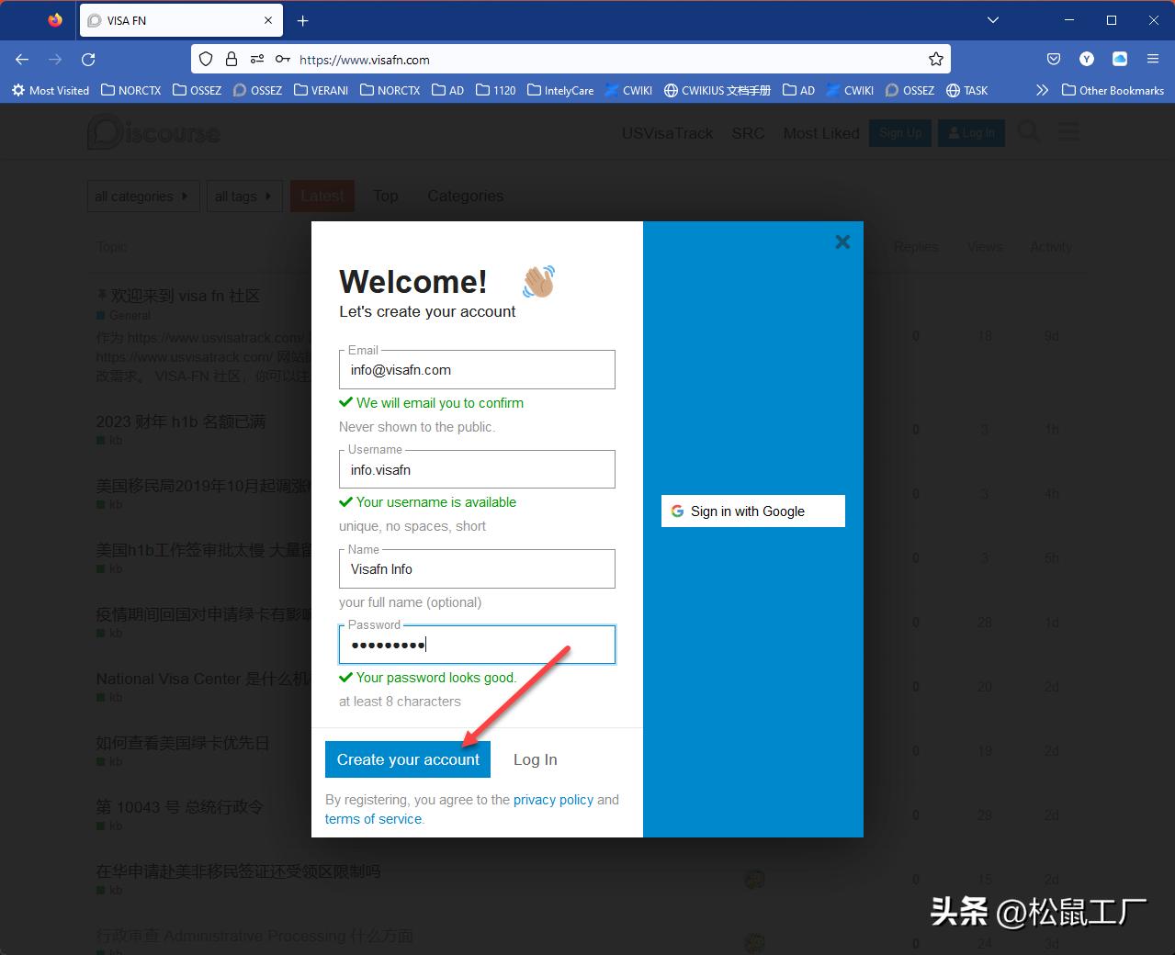Open the Discourse search with the magnifier icon

[1028, 131]
